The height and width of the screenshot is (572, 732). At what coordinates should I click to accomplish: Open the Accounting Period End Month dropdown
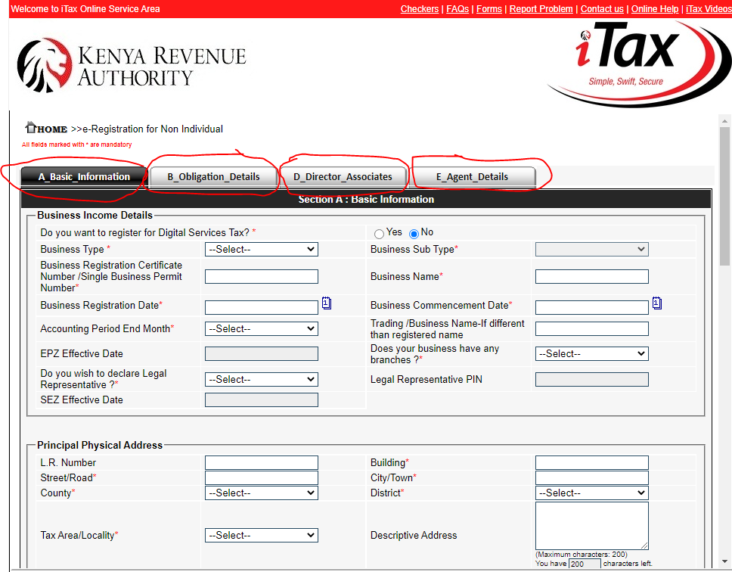point(261,328)
